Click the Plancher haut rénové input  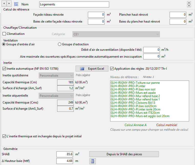tap(178, 15)
